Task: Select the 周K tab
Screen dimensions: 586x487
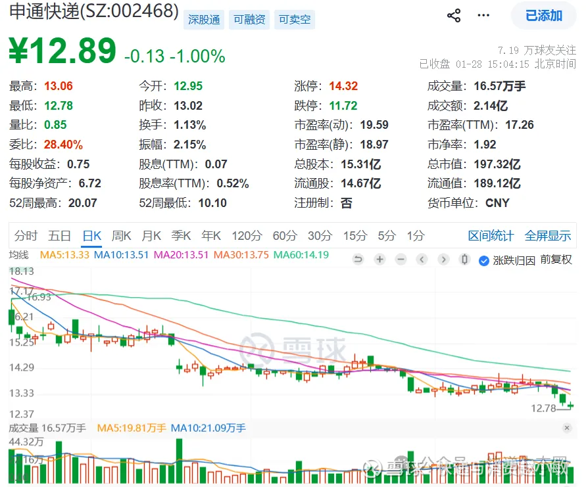Action: pos(122,236)
